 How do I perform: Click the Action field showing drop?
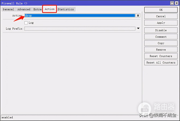point(80,16)
